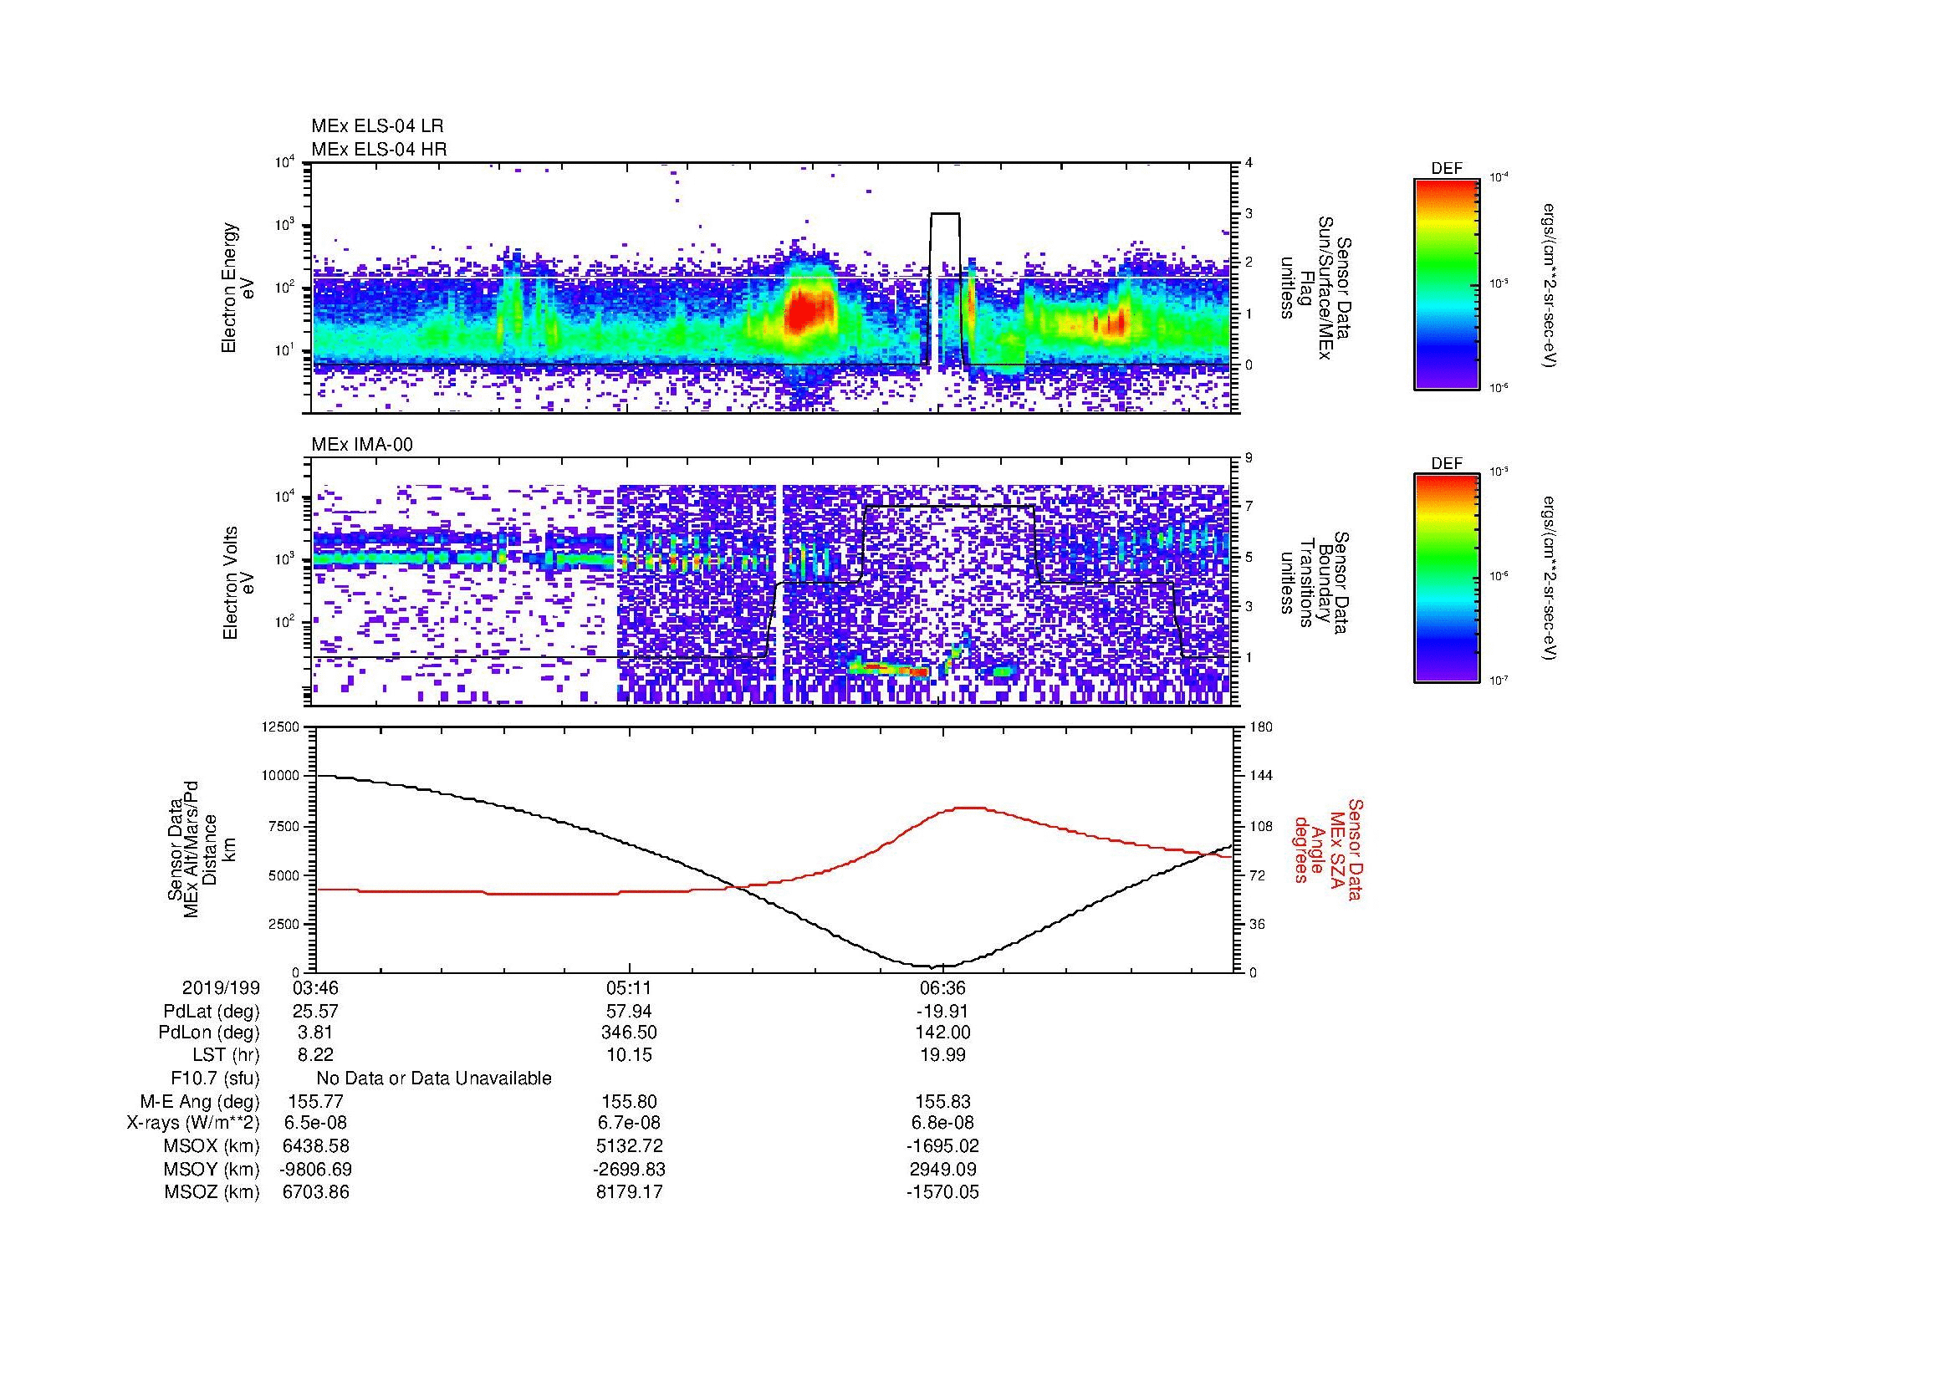This screenshot has height=1382, width=1956.
Task: Select the MSOZ value 8179.17
Action: pos(629,1192)
